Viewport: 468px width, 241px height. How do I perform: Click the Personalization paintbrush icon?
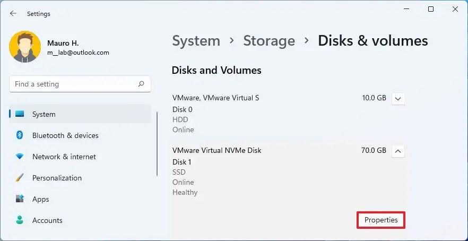pos(20,178)
